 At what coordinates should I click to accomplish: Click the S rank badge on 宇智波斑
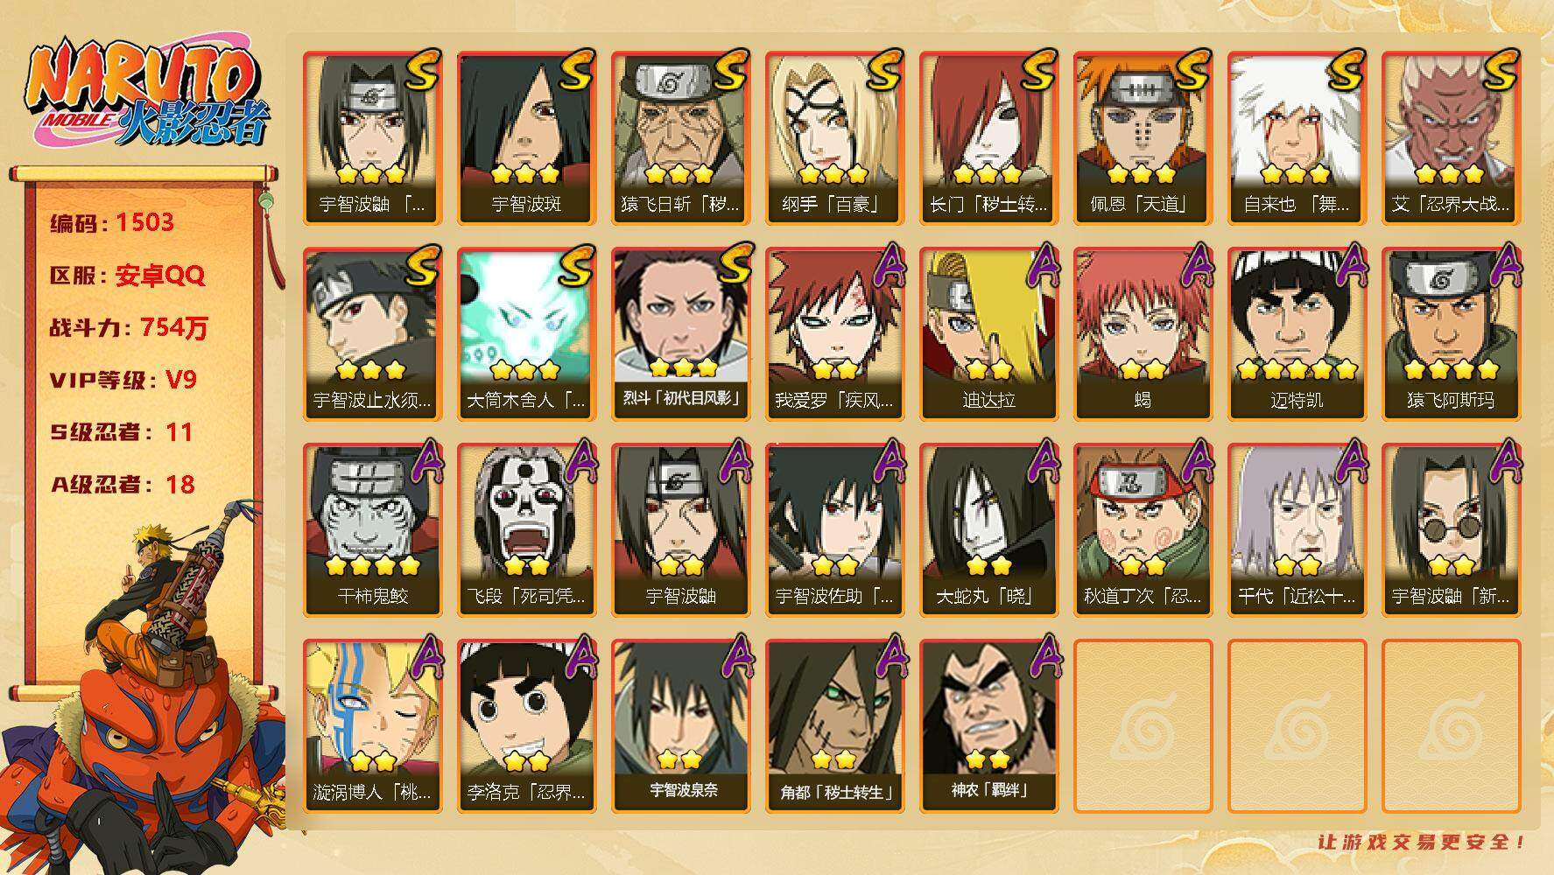click(575, 70)
